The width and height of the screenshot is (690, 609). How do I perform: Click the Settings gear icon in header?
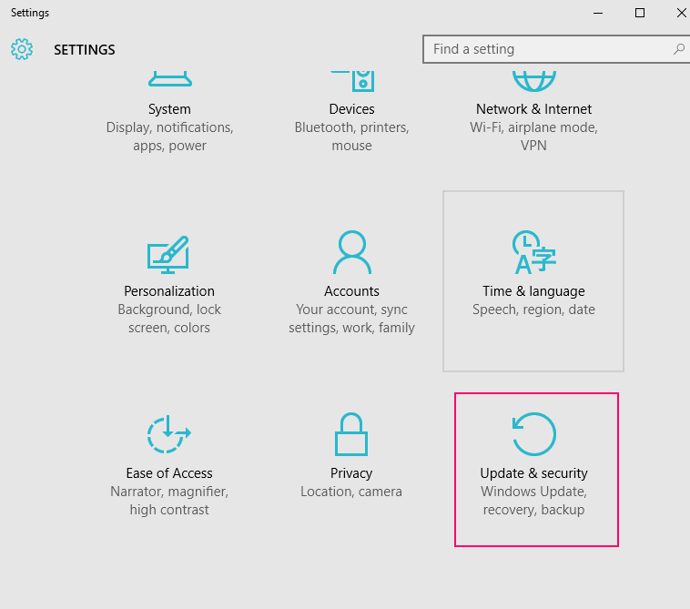click(22, 49)
